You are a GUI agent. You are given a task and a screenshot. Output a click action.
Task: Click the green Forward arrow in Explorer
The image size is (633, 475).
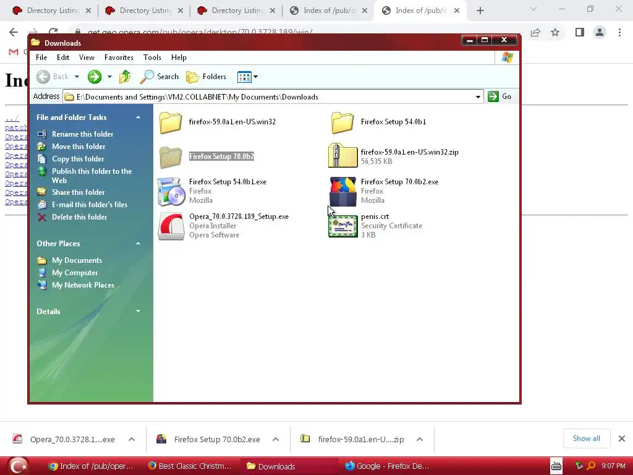pos(95,77)
